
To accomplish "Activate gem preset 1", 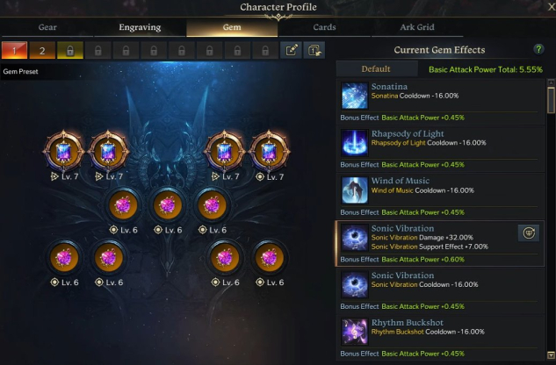I will (x=14, y=50).
